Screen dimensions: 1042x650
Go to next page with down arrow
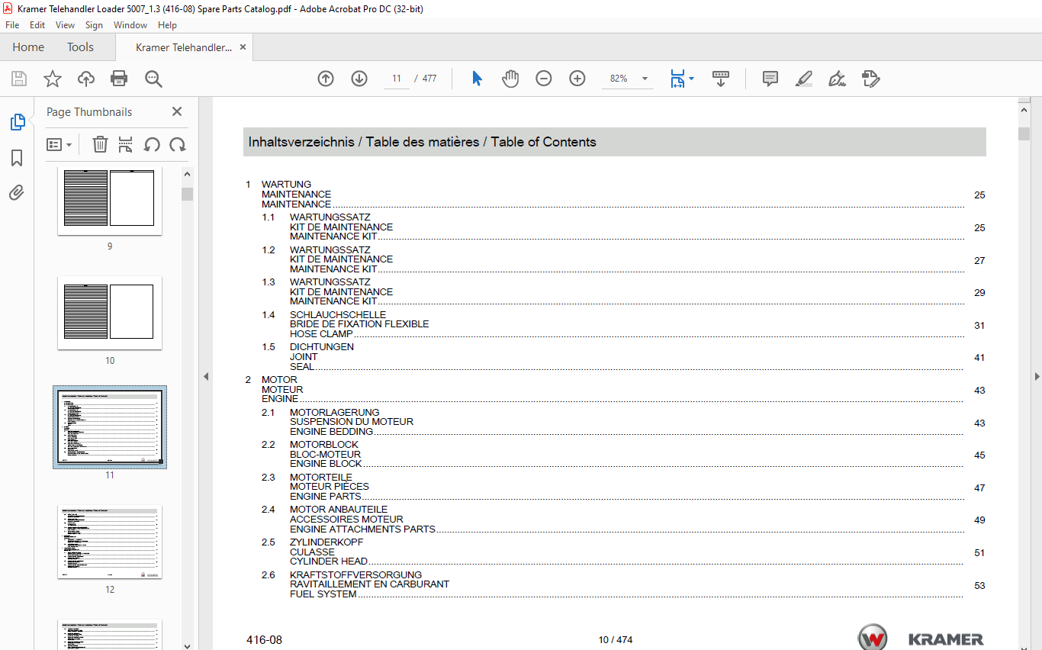click(x=359, y=79)
